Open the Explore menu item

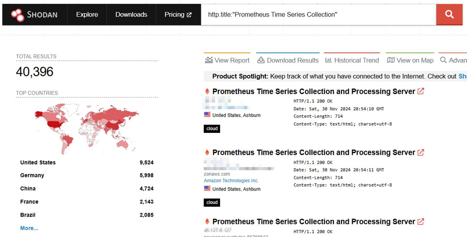(x=87, y=15)
